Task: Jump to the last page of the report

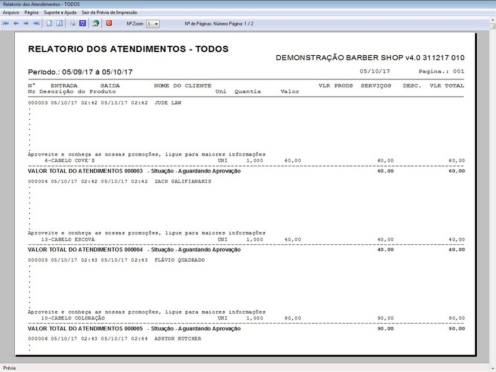Action: (x=36, y=24)
